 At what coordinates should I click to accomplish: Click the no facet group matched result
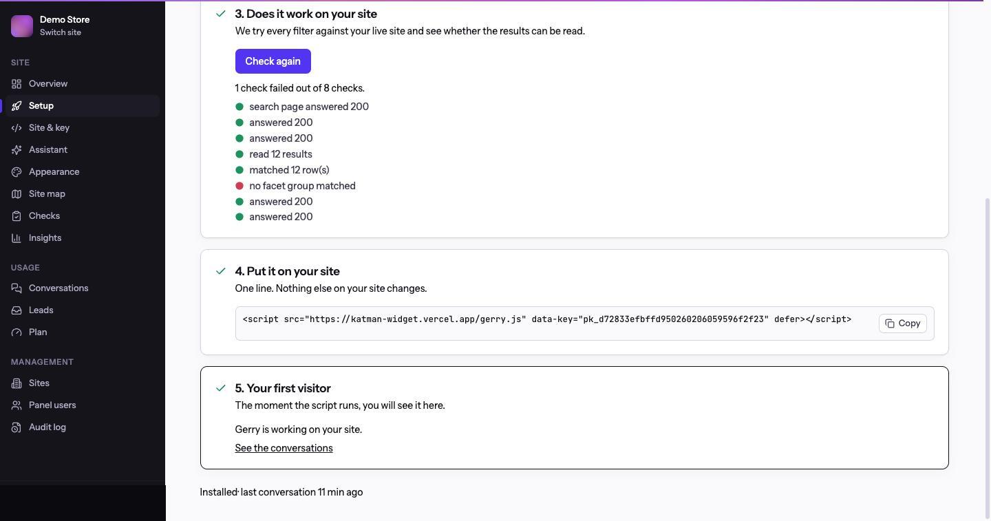pos(302,186)
